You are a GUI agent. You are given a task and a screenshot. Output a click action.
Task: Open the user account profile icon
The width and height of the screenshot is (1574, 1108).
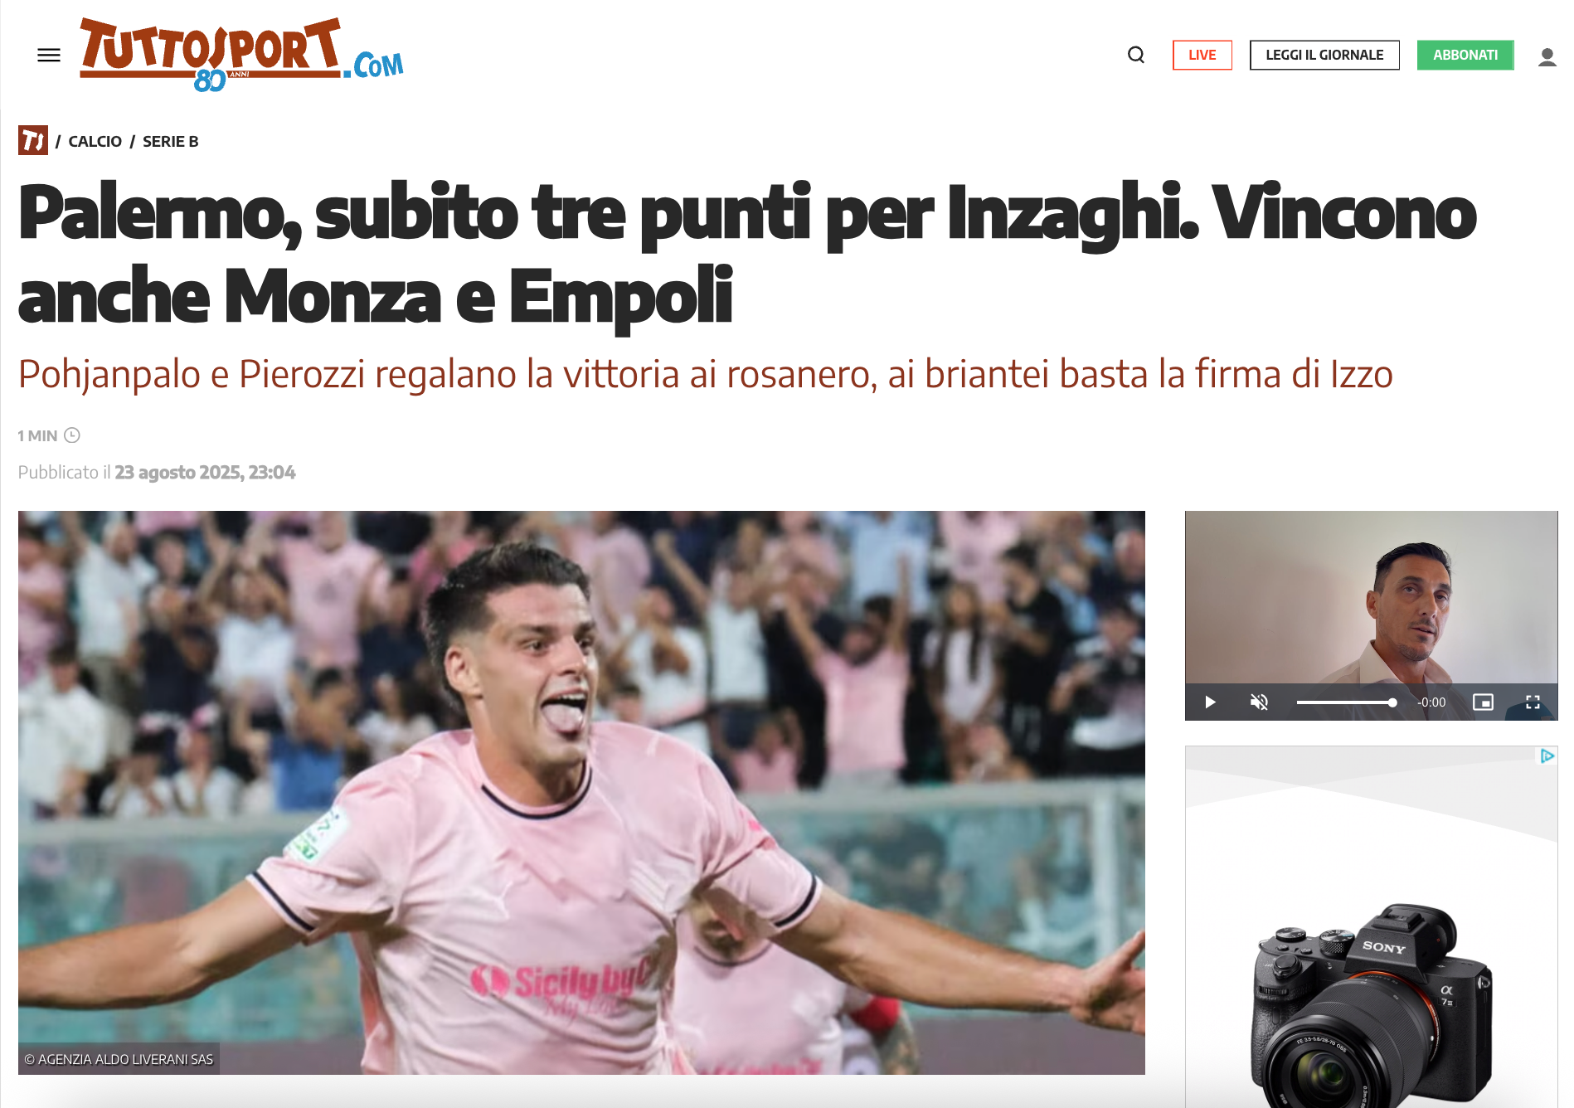point(1547,56)
